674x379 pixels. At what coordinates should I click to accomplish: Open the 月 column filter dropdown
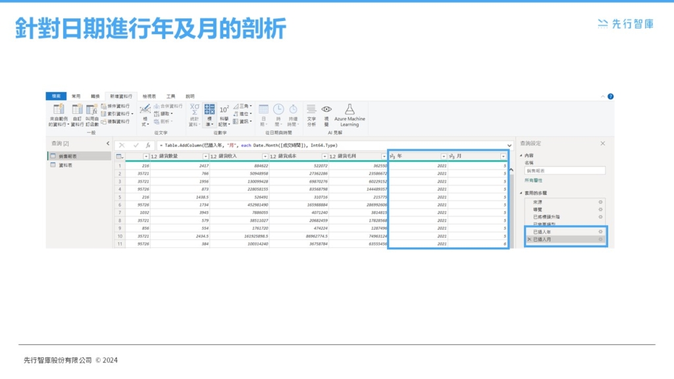tap(504, 156)
